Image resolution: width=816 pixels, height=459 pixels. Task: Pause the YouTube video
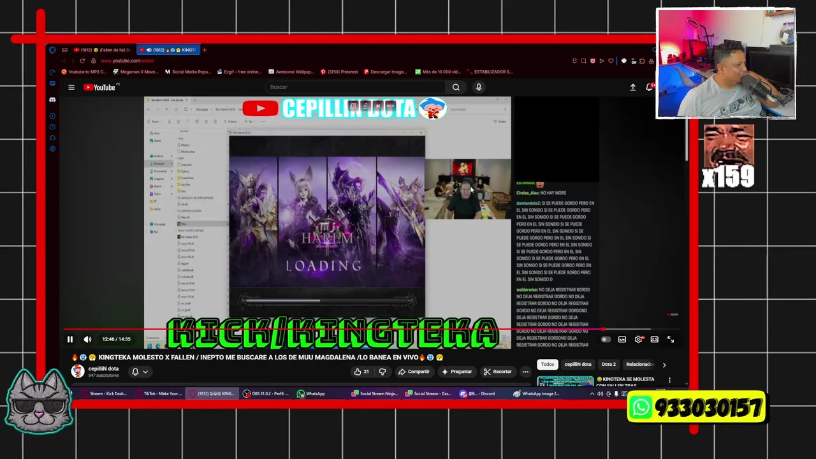[70, 339]
